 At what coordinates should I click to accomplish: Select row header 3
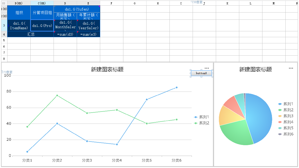coord(4,25)
